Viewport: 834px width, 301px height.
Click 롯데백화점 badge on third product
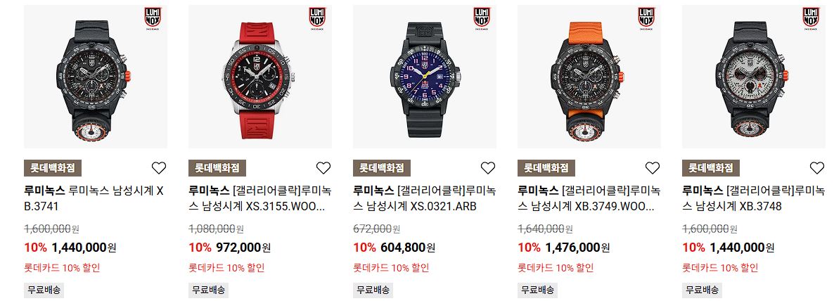tap(382, 168)
